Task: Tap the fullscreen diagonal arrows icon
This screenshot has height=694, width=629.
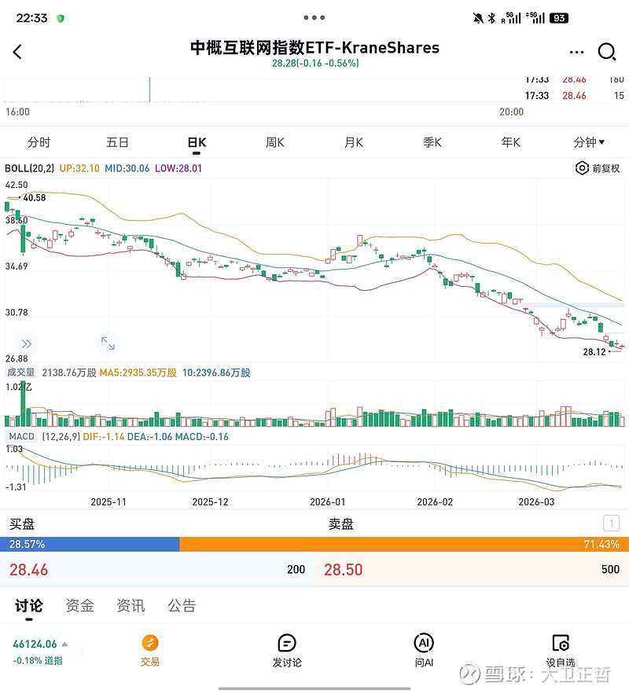Action: [108, 343]
